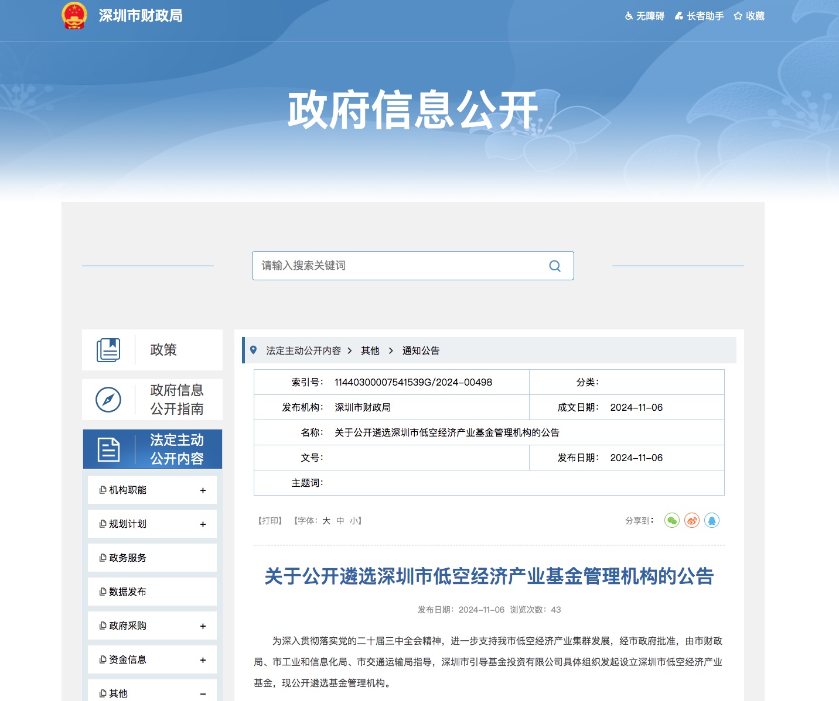Open 数据发布 in sidebar
The width and height of the screenshot is (839, 701).
(x=128, y=592)
